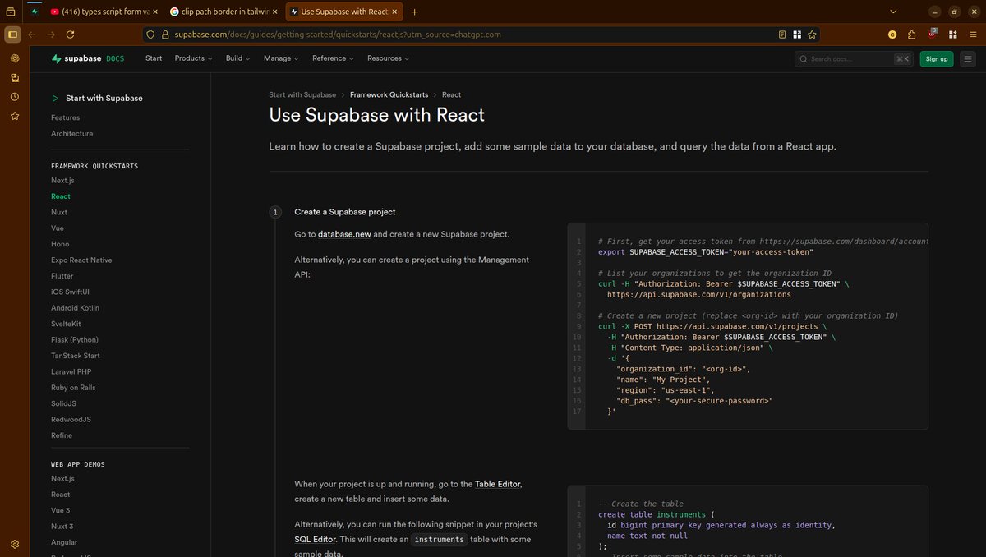This screenshot has width=986, height=557.
Task: Click the yellow C extension icon
Action: pyautogui.click(x=892, y=35)
